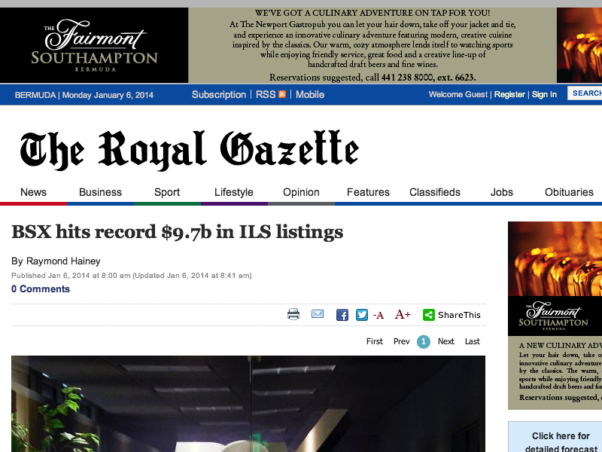The height and width of the screenshot is (452, 602).
Task: Click the Sign In link
Action: click(x=544, y=95)
